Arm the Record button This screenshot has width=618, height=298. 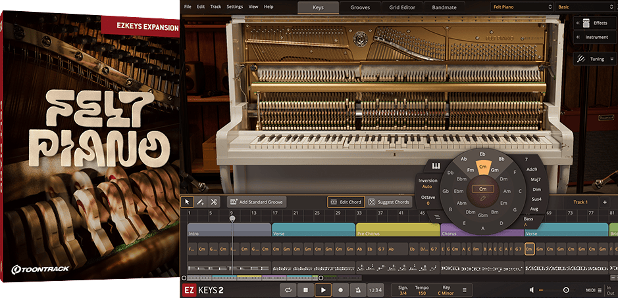[x=341, y=290]
